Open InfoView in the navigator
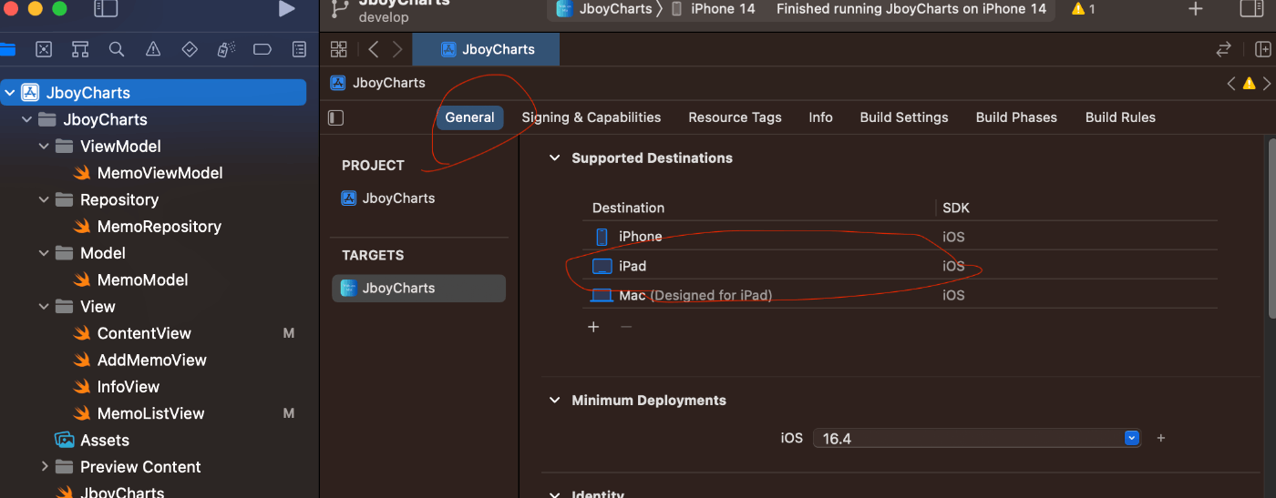 point(117,386)
